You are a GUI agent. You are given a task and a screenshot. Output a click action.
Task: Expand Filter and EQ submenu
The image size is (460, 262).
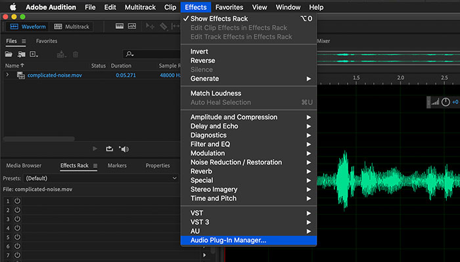pos(249,144)
